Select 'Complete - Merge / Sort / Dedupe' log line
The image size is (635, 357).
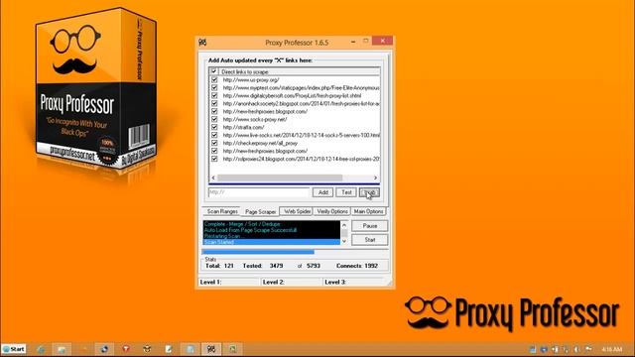click(x=271, y=224)
